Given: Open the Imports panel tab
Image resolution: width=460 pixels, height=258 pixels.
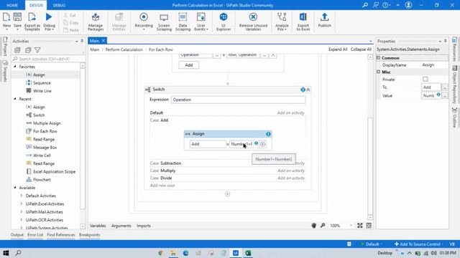Looking at the screenshot, I should (x=144, y=226).
